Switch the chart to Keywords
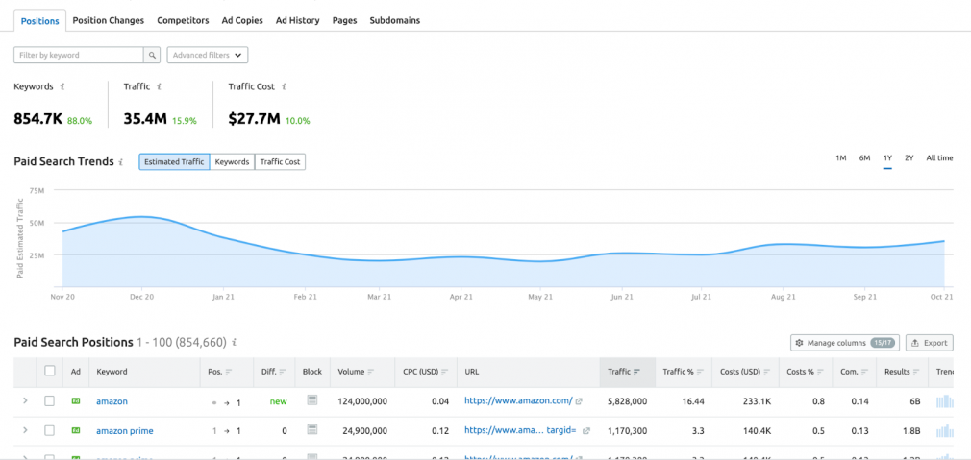Image resolution: width=971 pixels, height=460 pixels. pyautogui.click(x=233, y=162)
